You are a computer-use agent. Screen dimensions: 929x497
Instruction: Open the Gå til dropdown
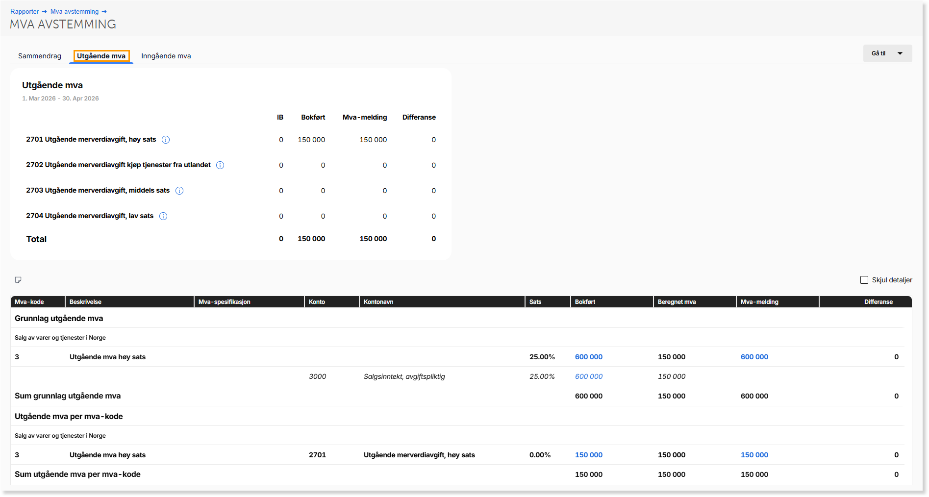[887, 53]
